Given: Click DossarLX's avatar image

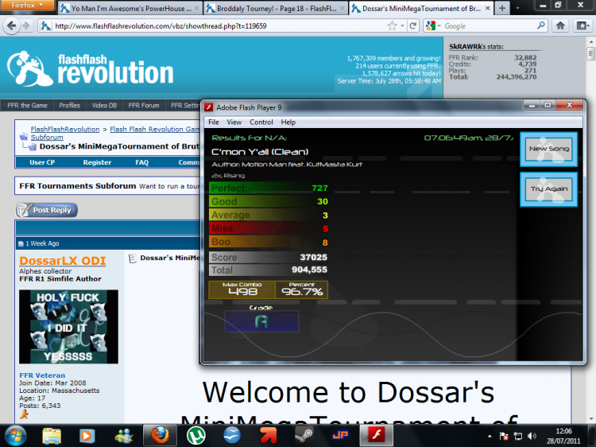Looking at the screenshot, I should click(68, 327).
